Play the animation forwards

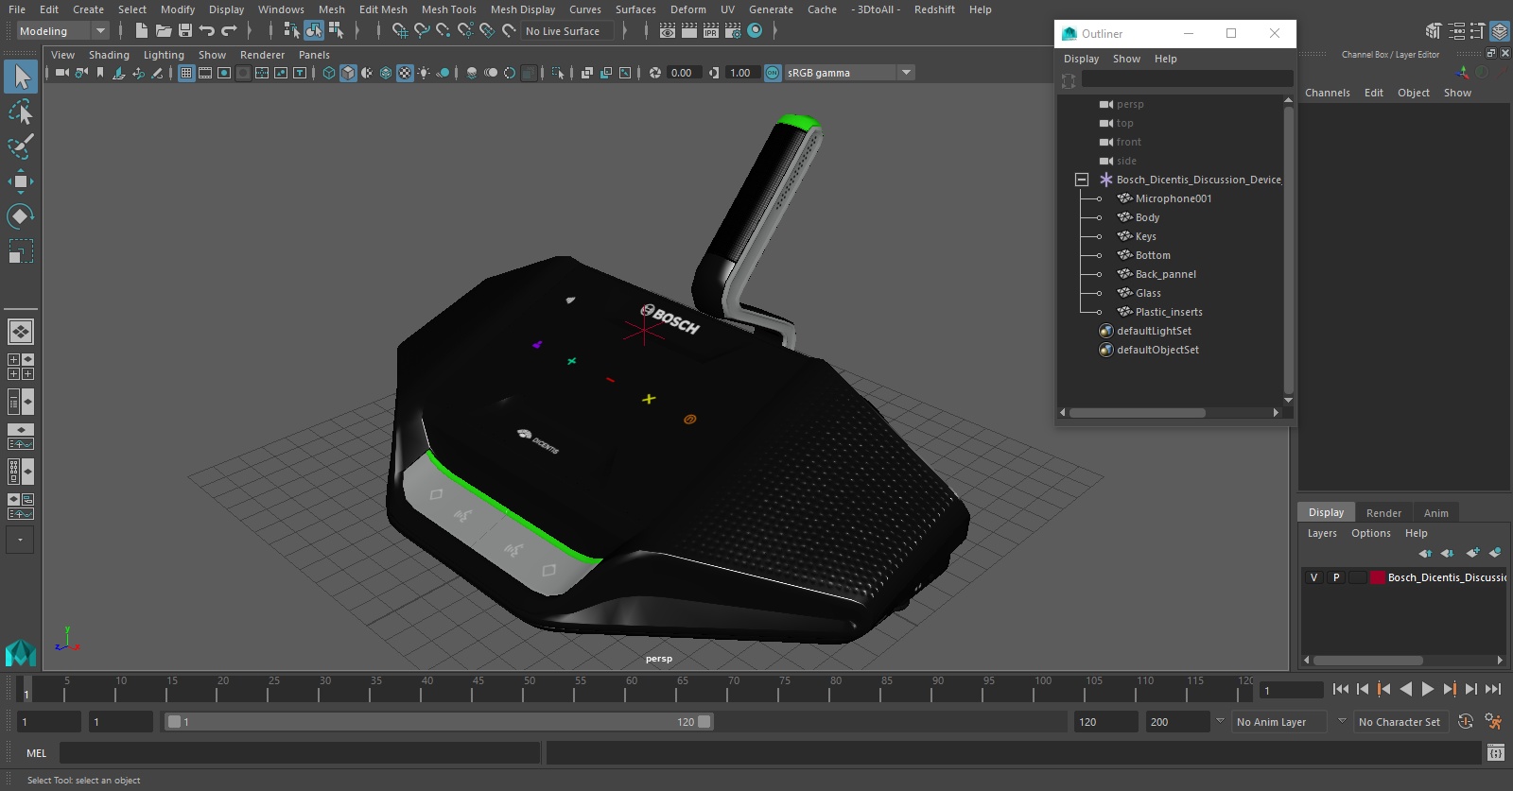click(1428, 690)
